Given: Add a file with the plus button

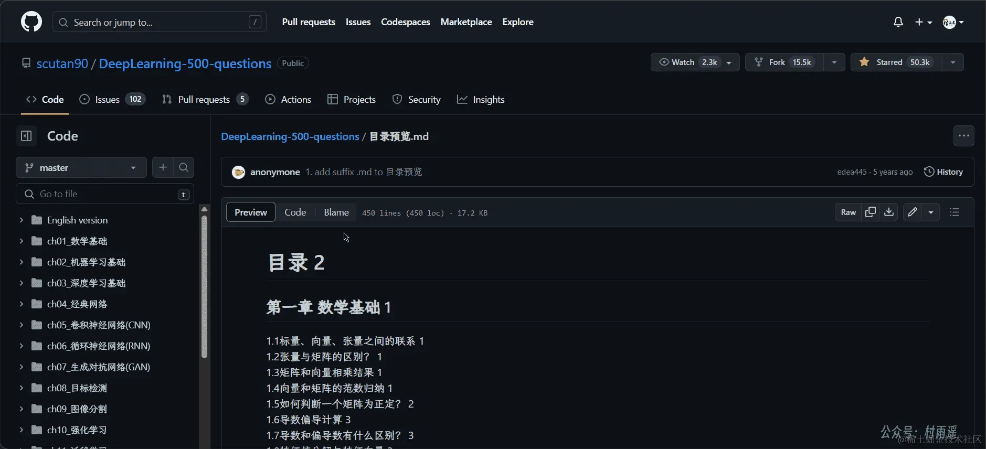Looking at the screenshot, I should coord(163,167).
